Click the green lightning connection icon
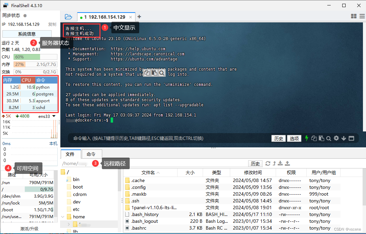 (306, 138)
